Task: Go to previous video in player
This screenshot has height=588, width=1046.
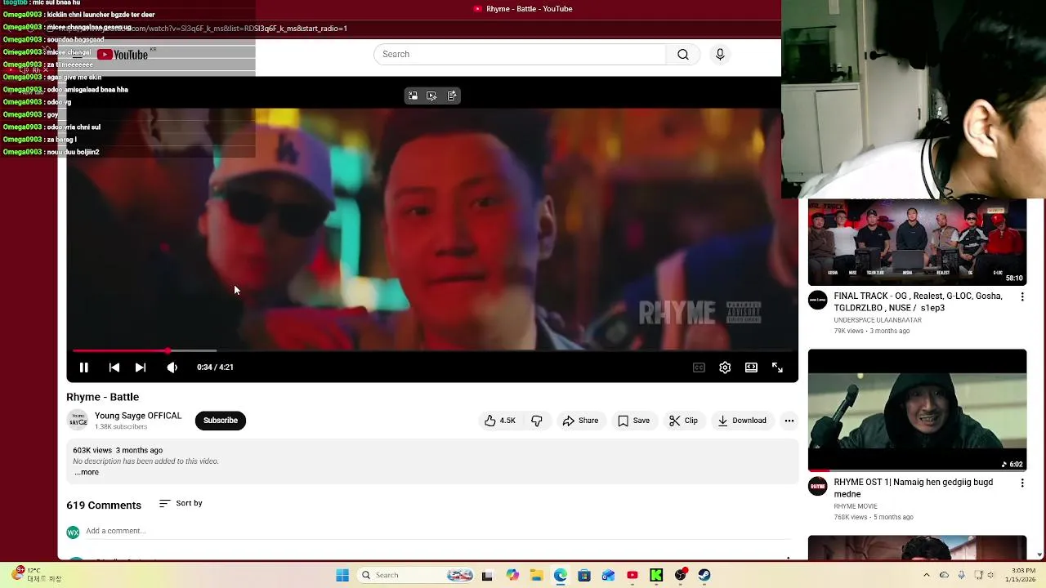Action: tap(114, 367)
